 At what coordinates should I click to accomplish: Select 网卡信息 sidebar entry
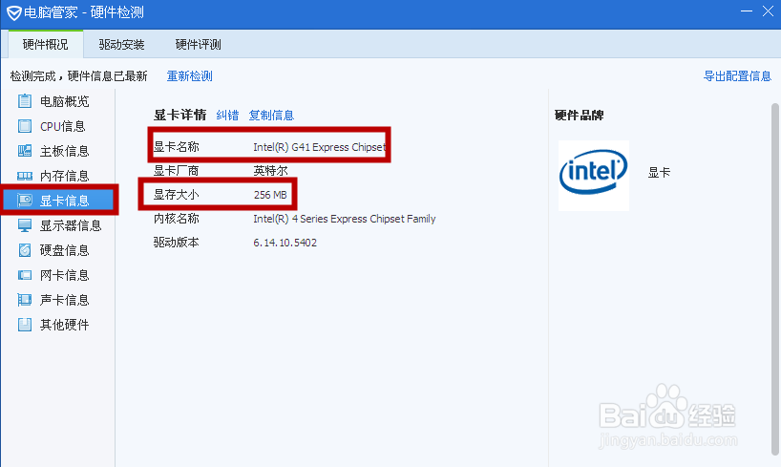(59, 275)
